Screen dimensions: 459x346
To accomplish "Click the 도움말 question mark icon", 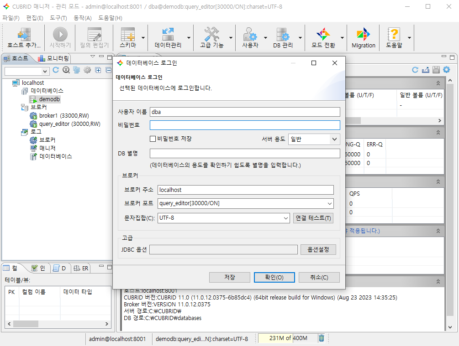I will pyautogui.click(x=394, y=35).
